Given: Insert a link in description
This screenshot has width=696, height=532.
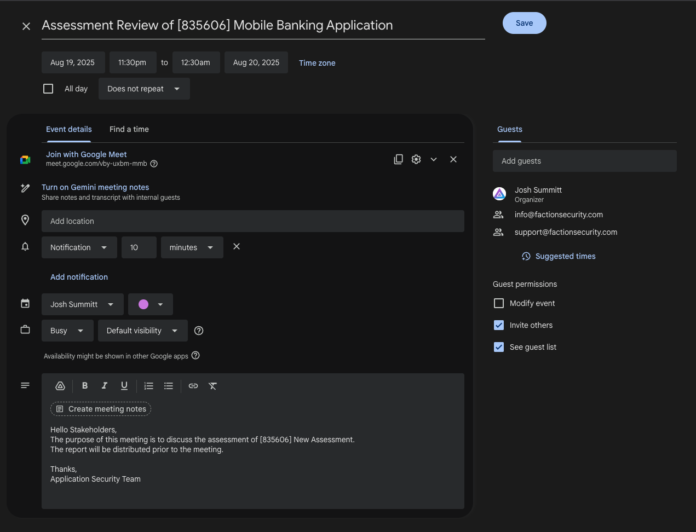Looking at the screenshot, I should 193,386.
